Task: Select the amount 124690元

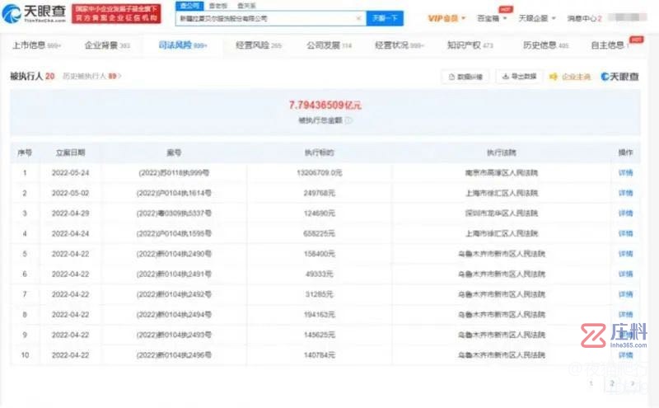Action: click(x=320, y=213)
